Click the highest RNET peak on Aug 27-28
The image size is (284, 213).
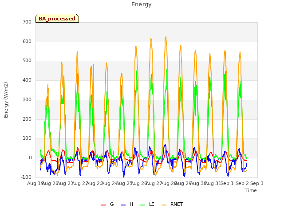[x=166, y=37]
